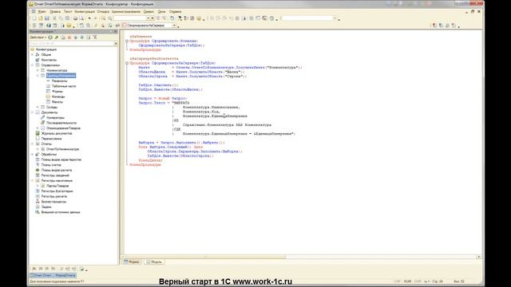Open the Правка menu
Screen dimensions: 511x287
pos(55,11)
